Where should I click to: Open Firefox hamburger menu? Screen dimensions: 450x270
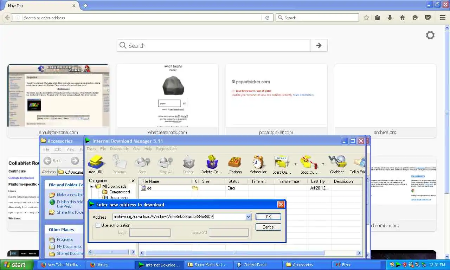click(x=443, y=18)
